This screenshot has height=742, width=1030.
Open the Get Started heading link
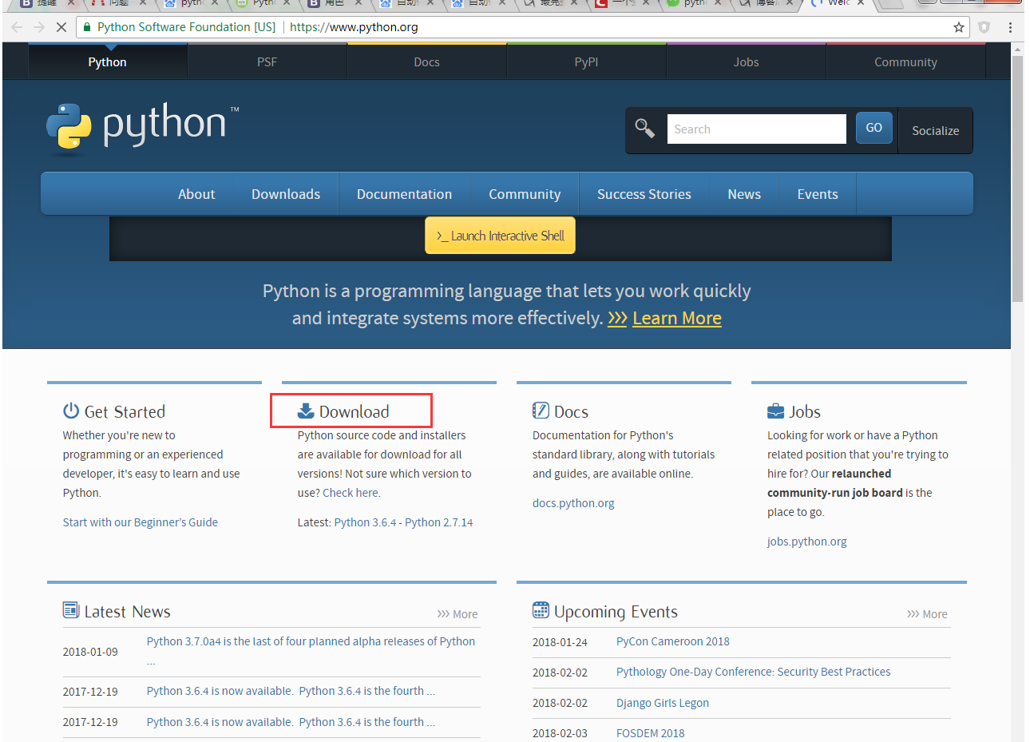(125, 411)
